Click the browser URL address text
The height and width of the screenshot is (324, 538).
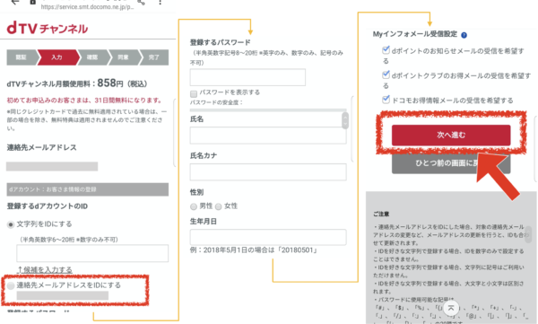click(87, 7)
